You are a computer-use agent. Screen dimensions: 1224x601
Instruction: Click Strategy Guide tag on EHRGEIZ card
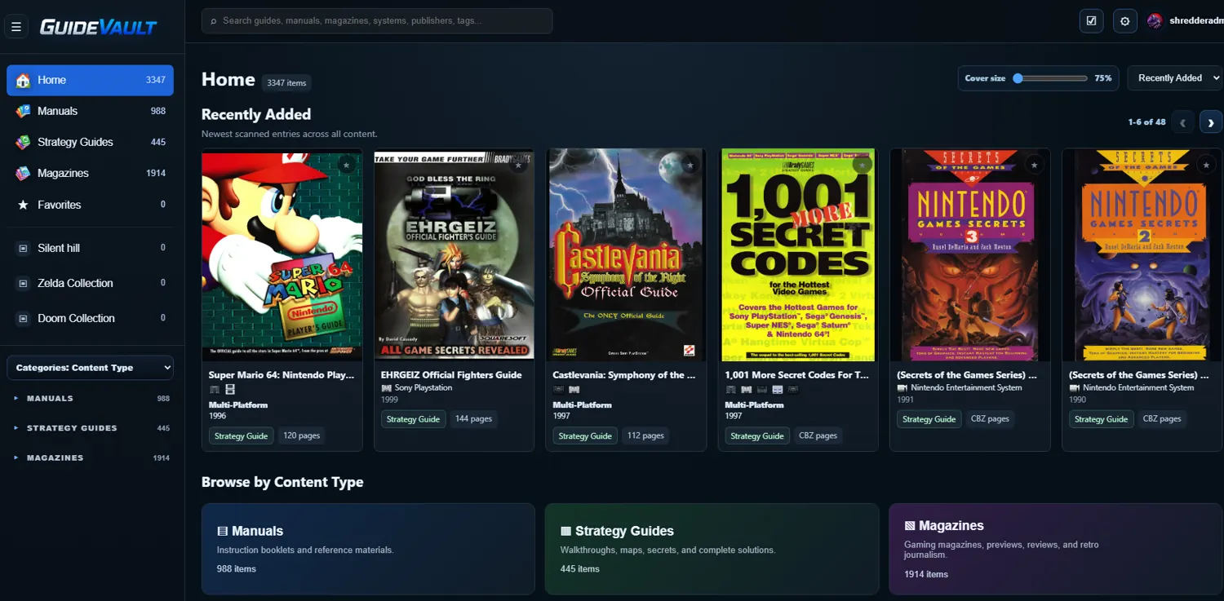coord(413,419)
